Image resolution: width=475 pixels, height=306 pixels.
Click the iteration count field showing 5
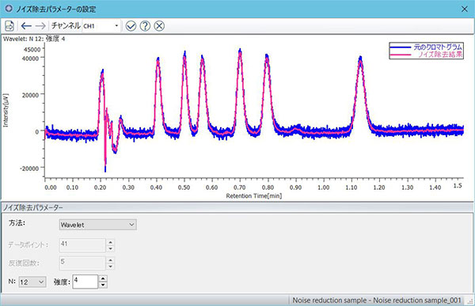pos(82,263)
